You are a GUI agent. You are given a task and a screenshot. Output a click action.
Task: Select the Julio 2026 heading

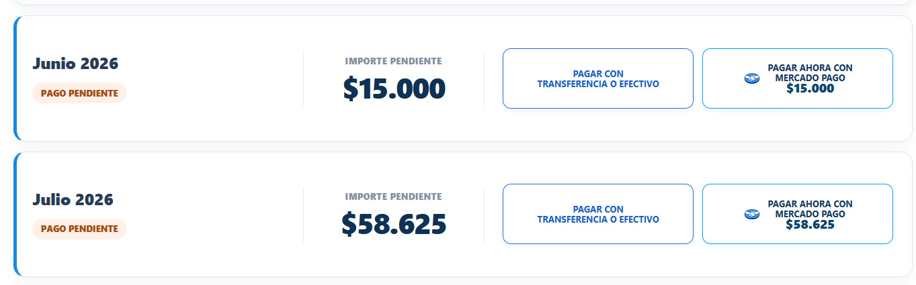tap(73, 200)
